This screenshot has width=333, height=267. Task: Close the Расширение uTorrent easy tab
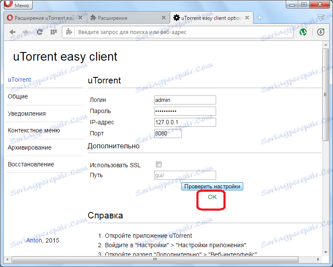[x=80, y=18]
